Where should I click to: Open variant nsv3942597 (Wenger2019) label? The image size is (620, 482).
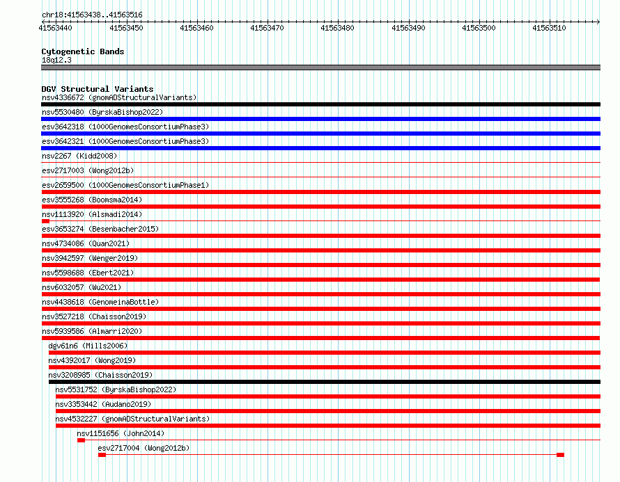(90, 258)
